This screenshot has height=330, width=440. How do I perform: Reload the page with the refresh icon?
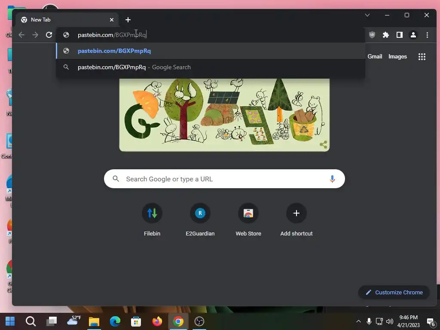pos(49,35)
